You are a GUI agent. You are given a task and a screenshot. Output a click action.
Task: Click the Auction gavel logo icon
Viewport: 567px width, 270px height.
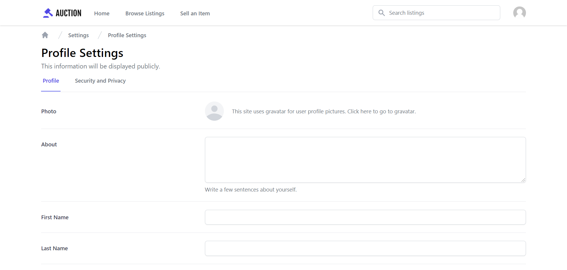(48, 13)
